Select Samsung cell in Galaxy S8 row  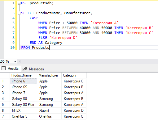[x=49, y=99]
